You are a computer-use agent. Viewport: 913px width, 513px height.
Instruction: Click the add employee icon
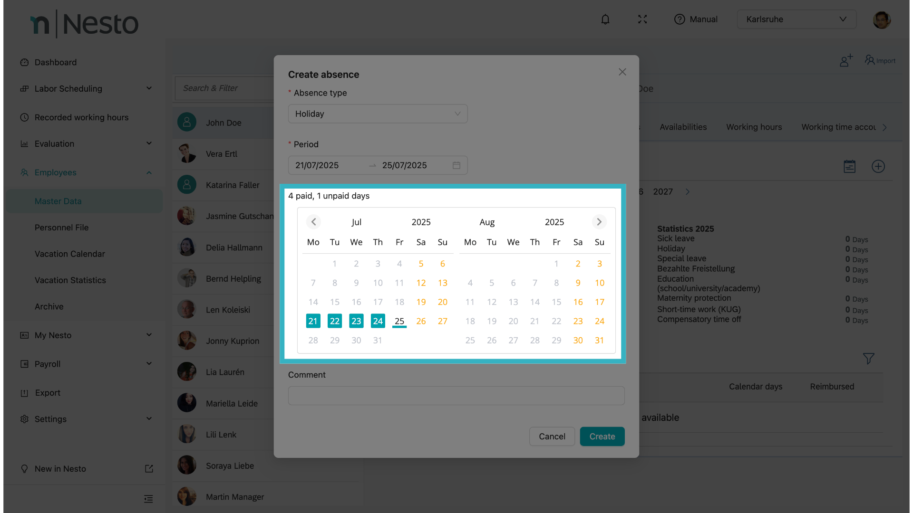tap(846, 60)
